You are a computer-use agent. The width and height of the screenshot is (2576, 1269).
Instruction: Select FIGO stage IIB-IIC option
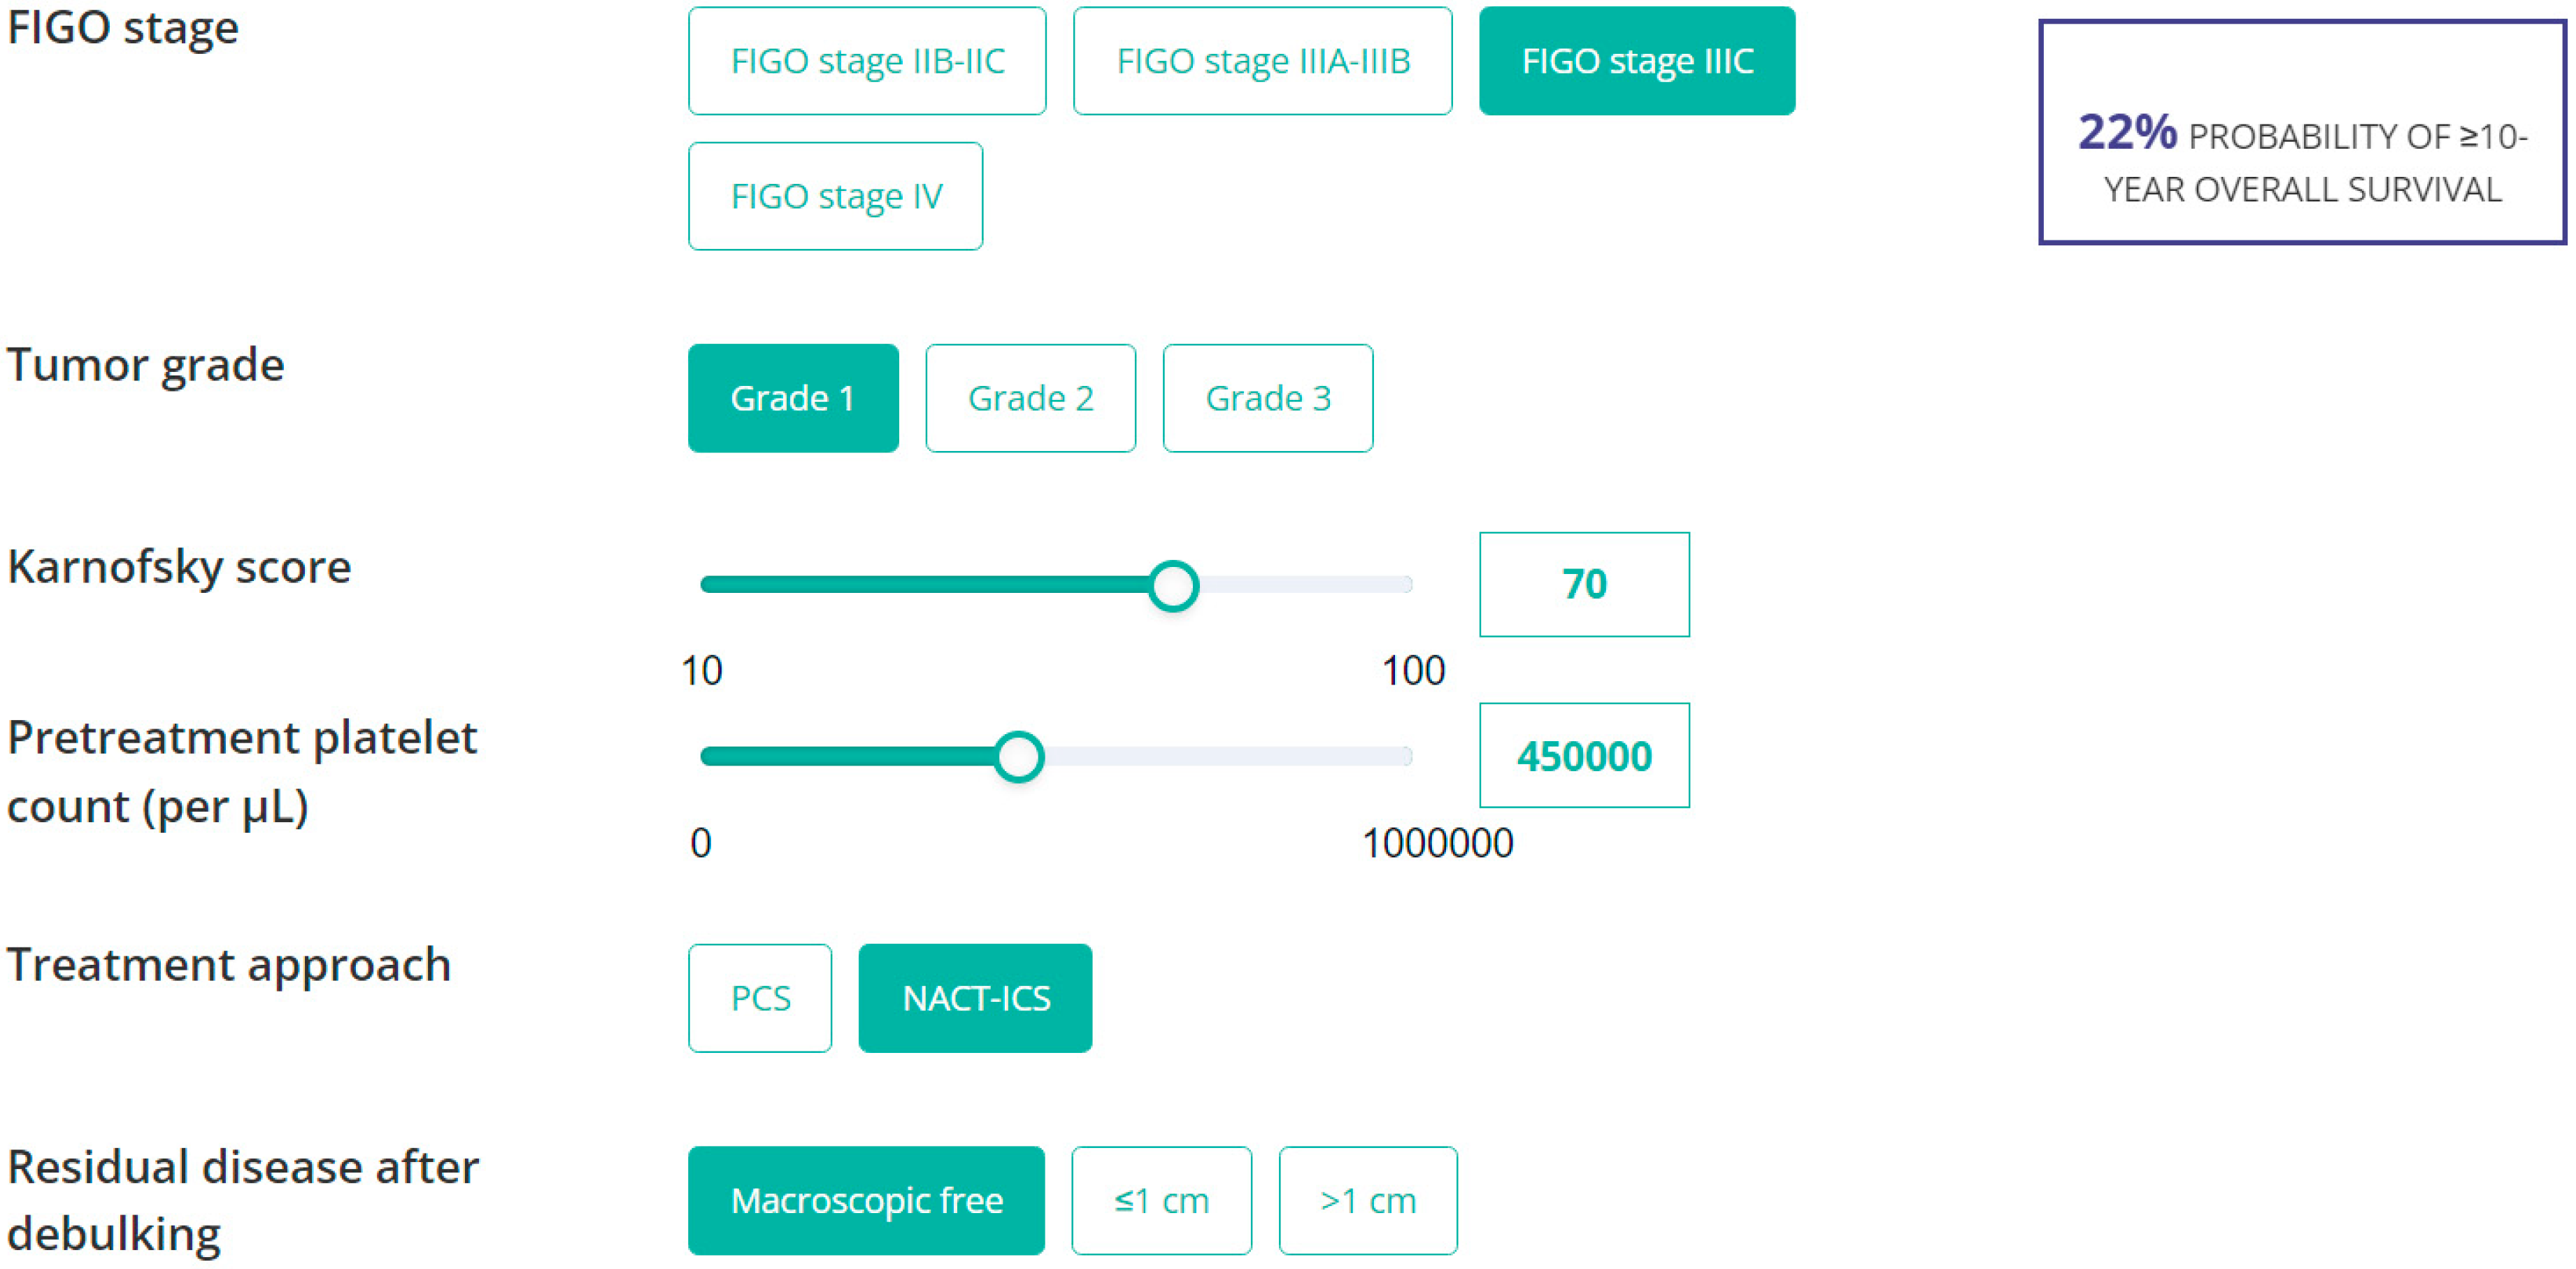867,61
